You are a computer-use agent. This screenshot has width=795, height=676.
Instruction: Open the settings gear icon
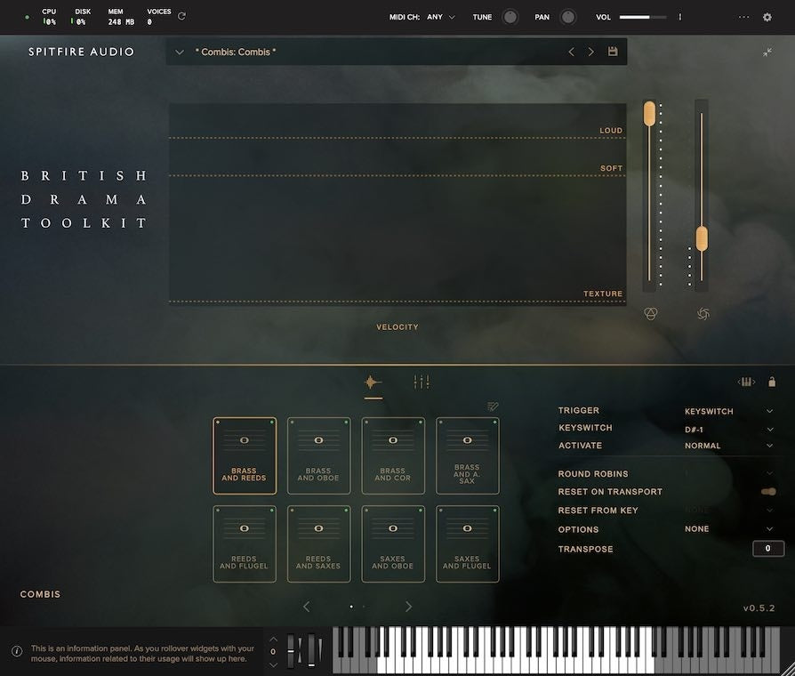pos(767,17)
